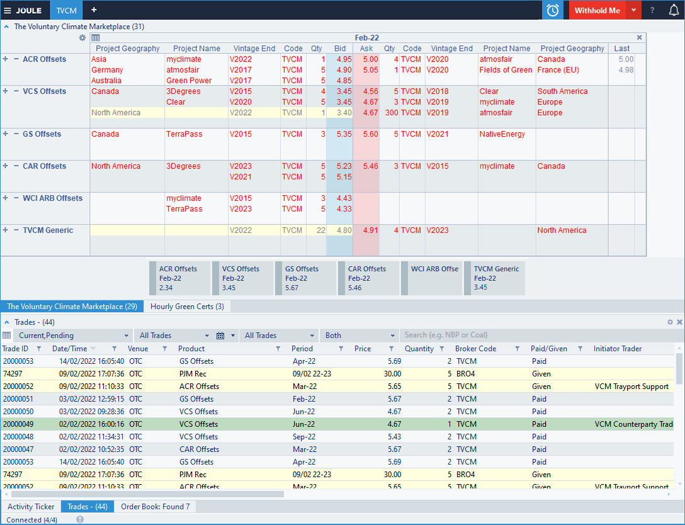Filter the Venue column
The height and width of the screenshot is (525, 685).
pyautogui.click(x=165, y=349)
